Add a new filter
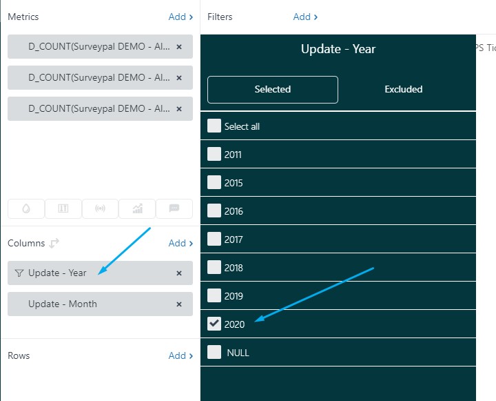The width and height of the screenshot is (496, 401). point(305,17)
